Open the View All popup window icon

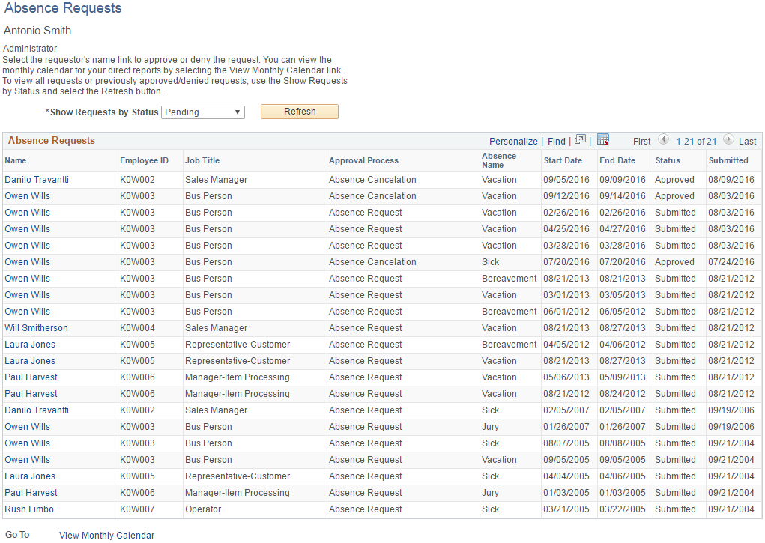tap(580, 140)
